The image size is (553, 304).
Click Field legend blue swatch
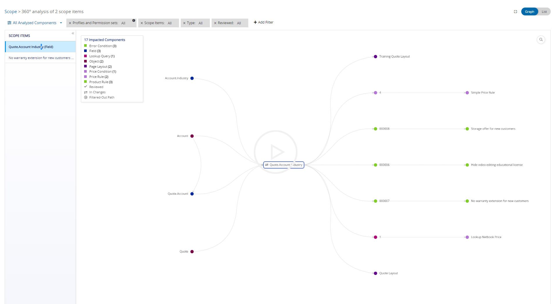pyautogui.click(x=86, y=51)
